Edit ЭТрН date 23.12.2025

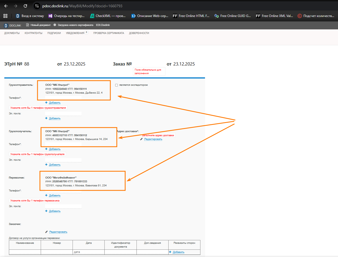pyautogui.click(x=75, y=64)
